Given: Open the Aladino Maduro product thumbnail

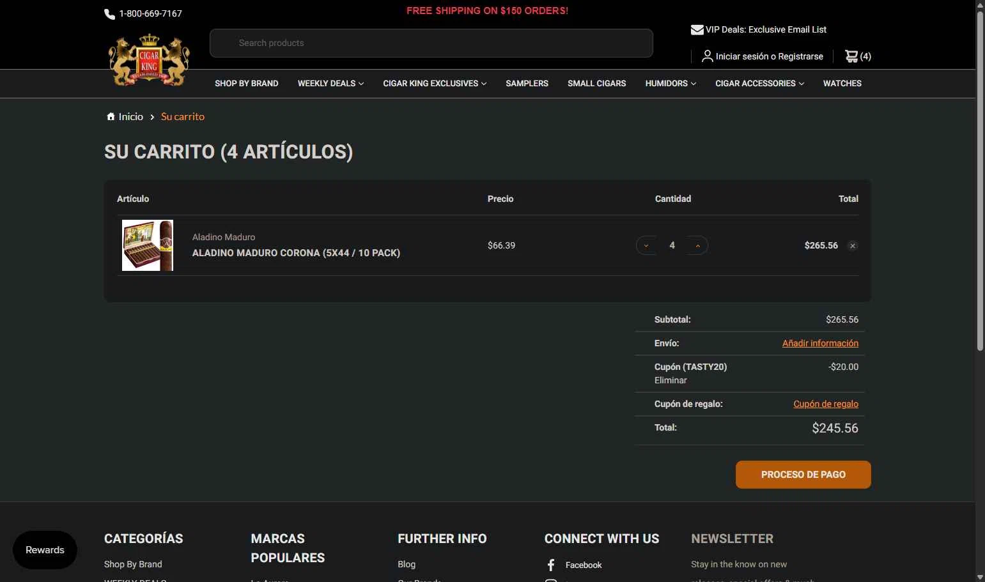Looking at the screenshot, I should [148, 245].
